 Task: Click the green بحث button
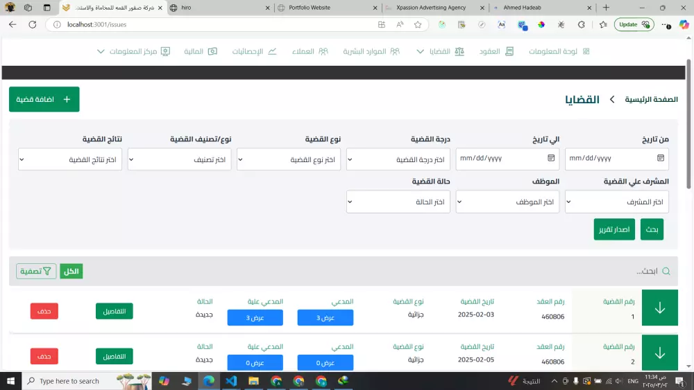click(x=652, y=229)
